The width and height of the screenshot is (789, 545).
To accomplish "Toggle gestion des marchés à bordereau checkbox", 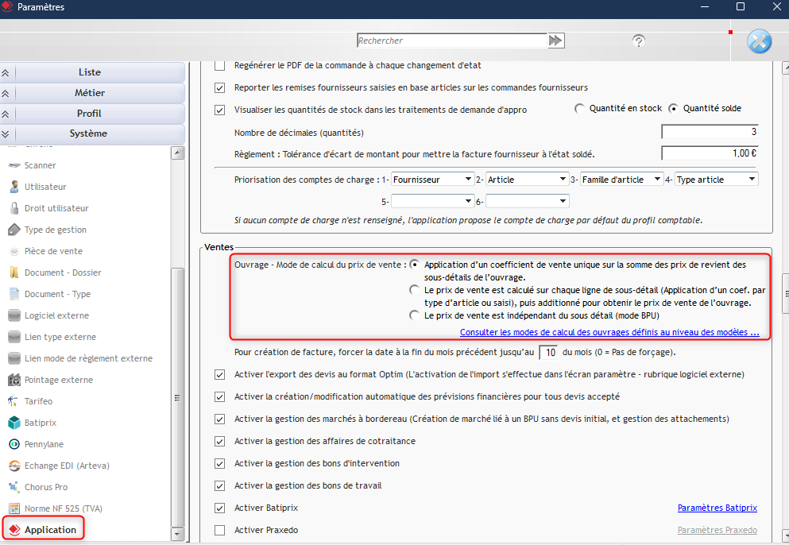I will [x=220, y=419].
